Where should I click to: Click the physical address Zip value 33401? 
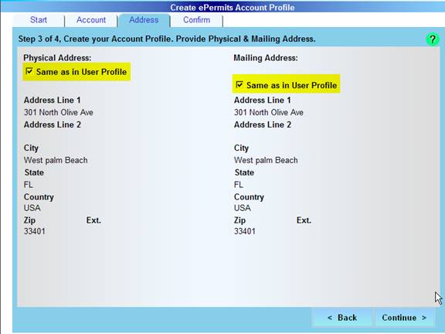[x=35, y=231]
